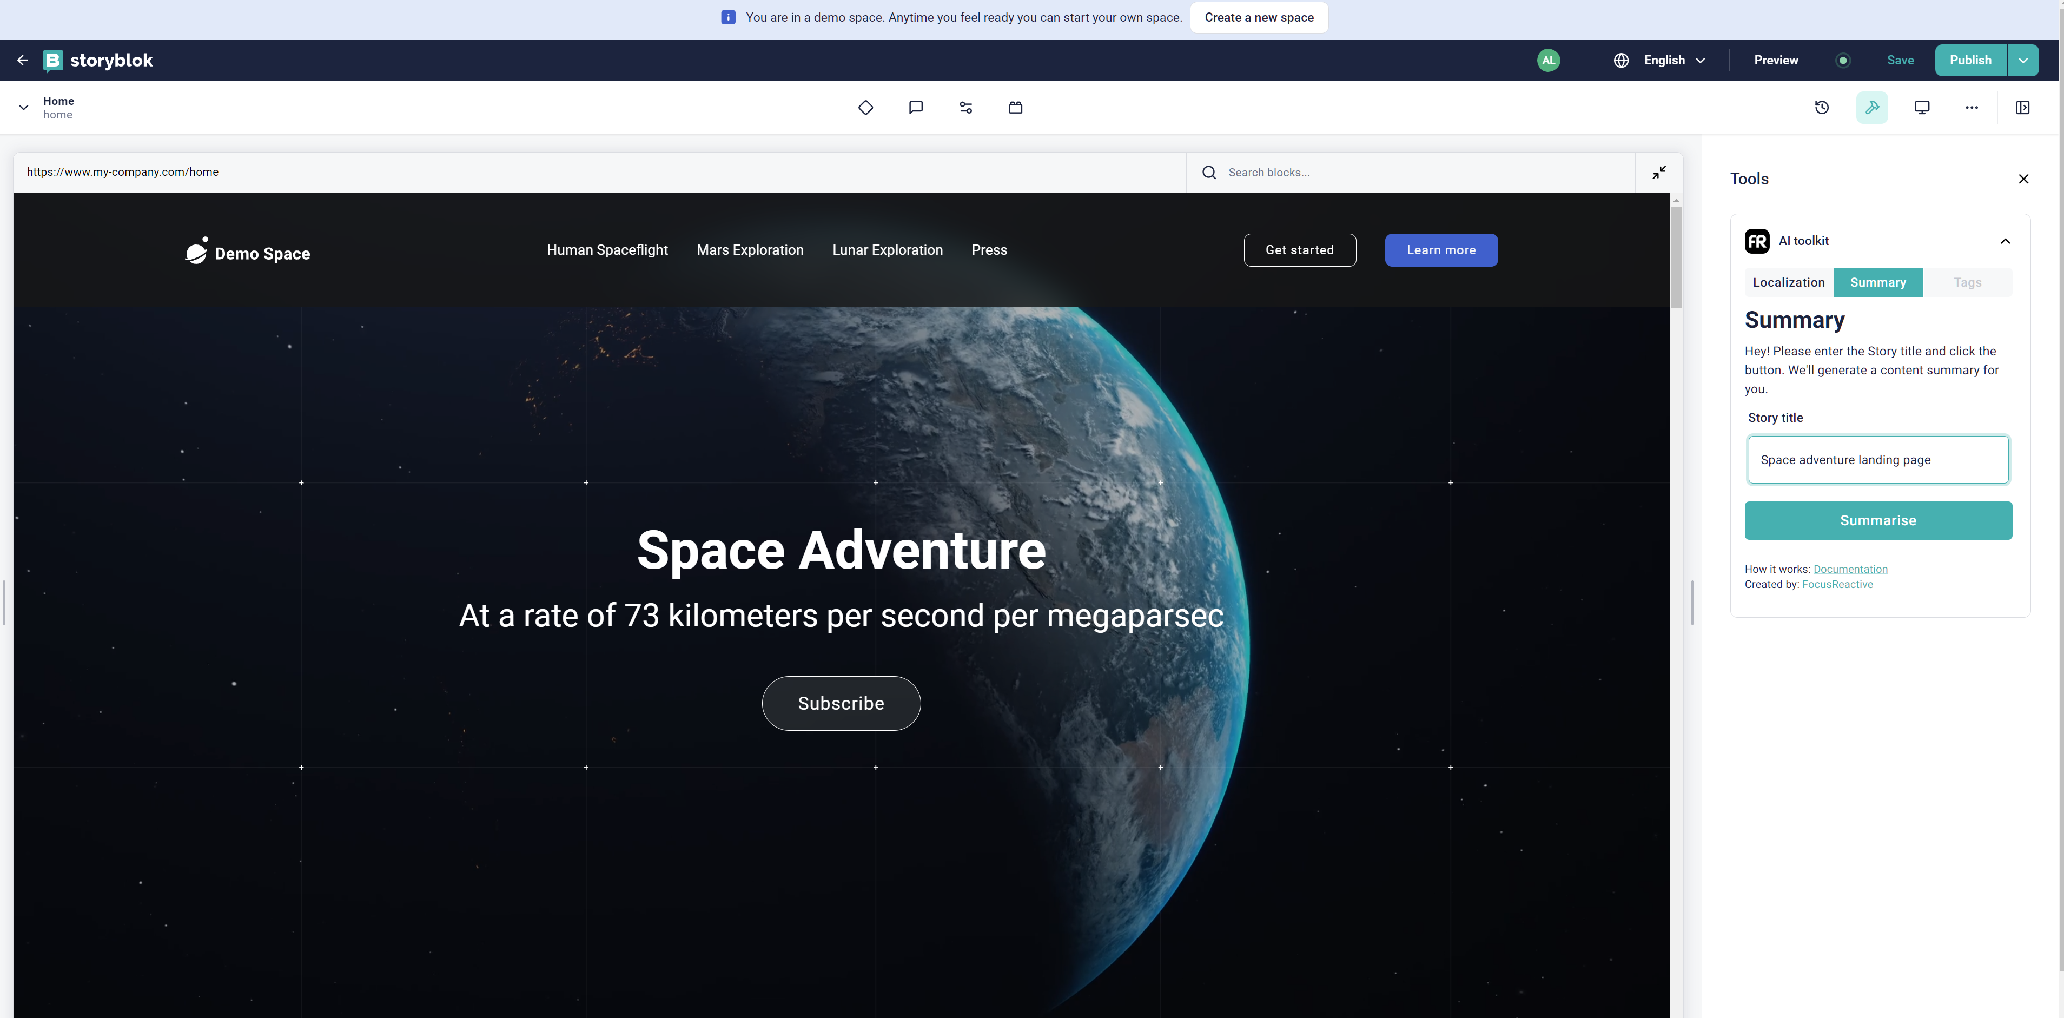Viewport: 2064px width, 1018px height.
Task: Collapse the preview with the shrink arrows icon
Action: 1659,173
